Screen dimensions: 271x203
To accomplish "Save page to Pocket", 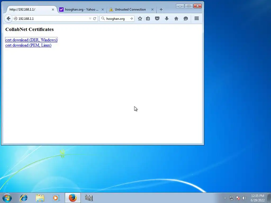I will pos(157,19).
